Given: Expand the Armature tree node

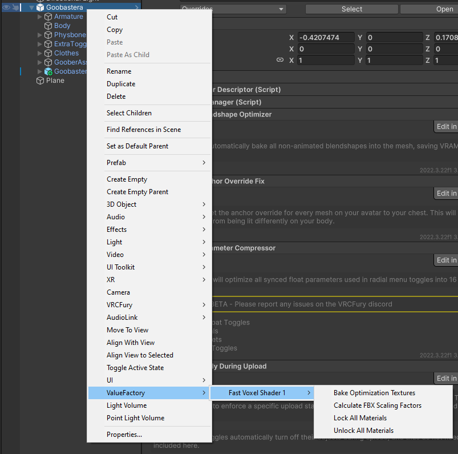Looking at the screenshot, I should pyautogui.click(x=40, y=17).
